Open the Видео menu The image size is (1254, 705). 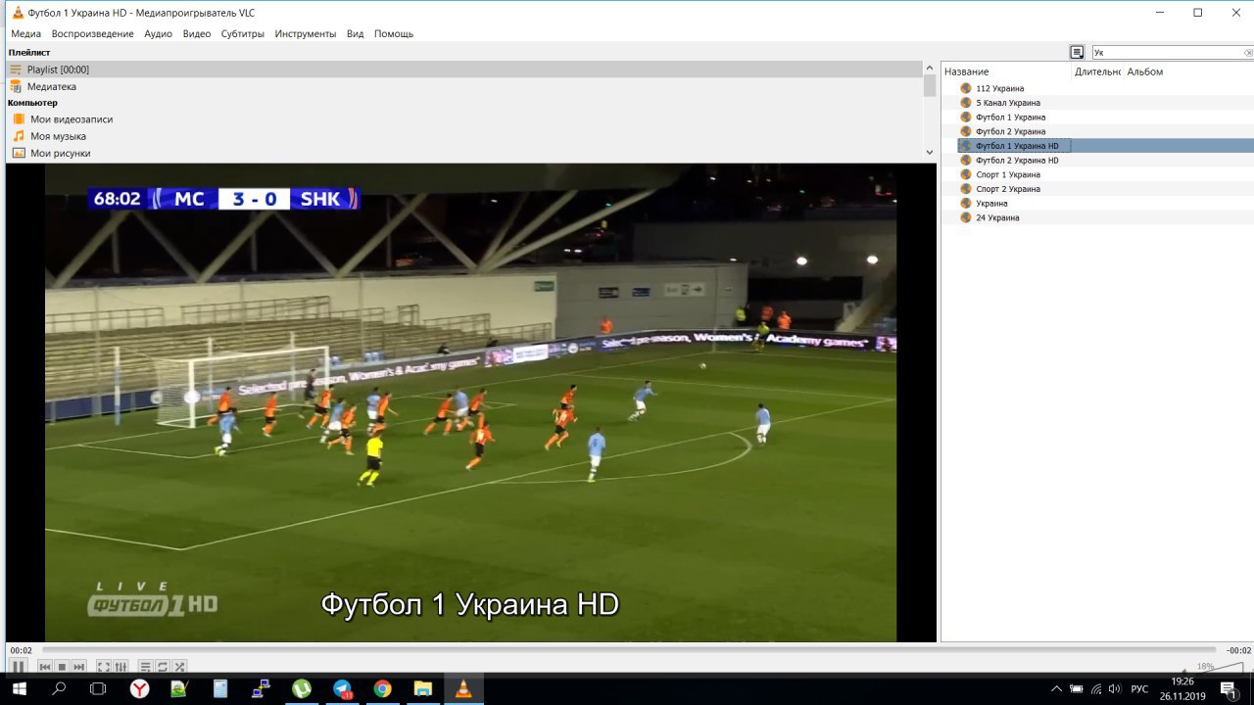pos(197,33)
